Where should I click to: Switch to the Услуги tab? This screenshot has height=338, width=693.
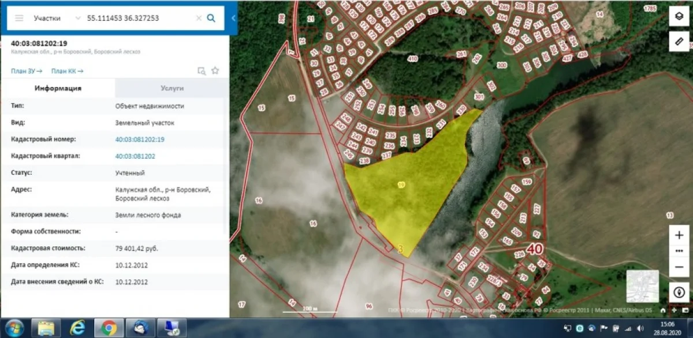172,88
